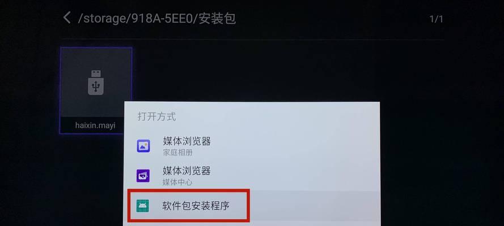
Task: Click the 安装包 folder name in the path
Action: click(x=217, y=19)
